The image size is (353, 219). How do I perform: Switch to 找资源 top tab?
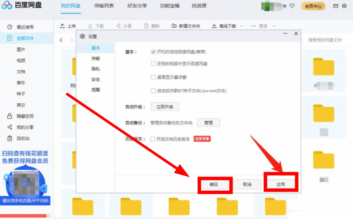199,6
